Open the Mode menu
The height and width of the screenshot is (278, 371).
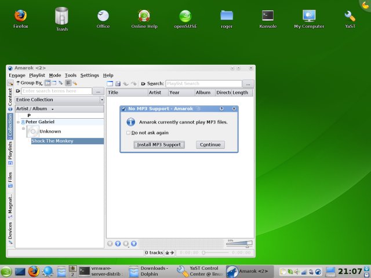55,75
